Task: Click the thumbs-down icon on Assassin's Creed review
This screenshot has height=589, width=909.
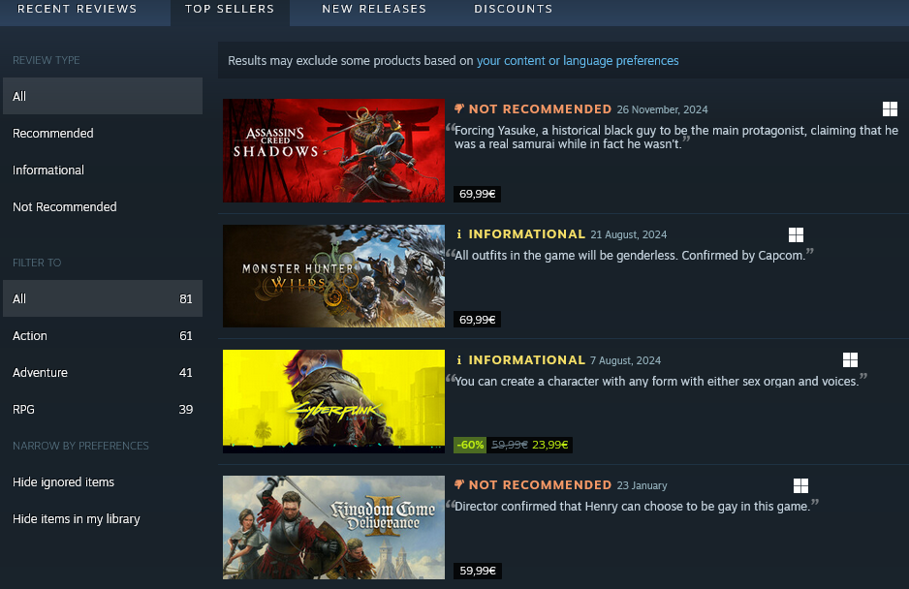Action: point(459,108)
